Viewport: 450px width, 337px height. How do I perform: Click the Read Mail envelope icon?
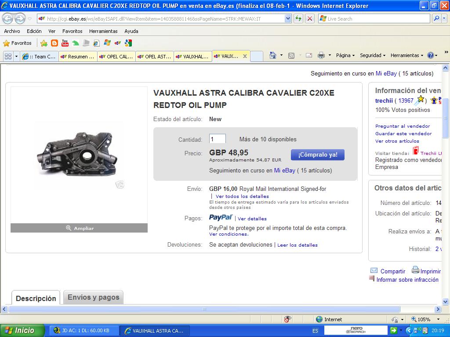click(309, 56)
